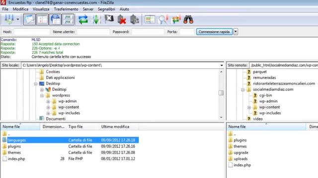Click Connessione rapida button
The height and width of the screenshot is (178, 318).
click(x=214, y=32)
